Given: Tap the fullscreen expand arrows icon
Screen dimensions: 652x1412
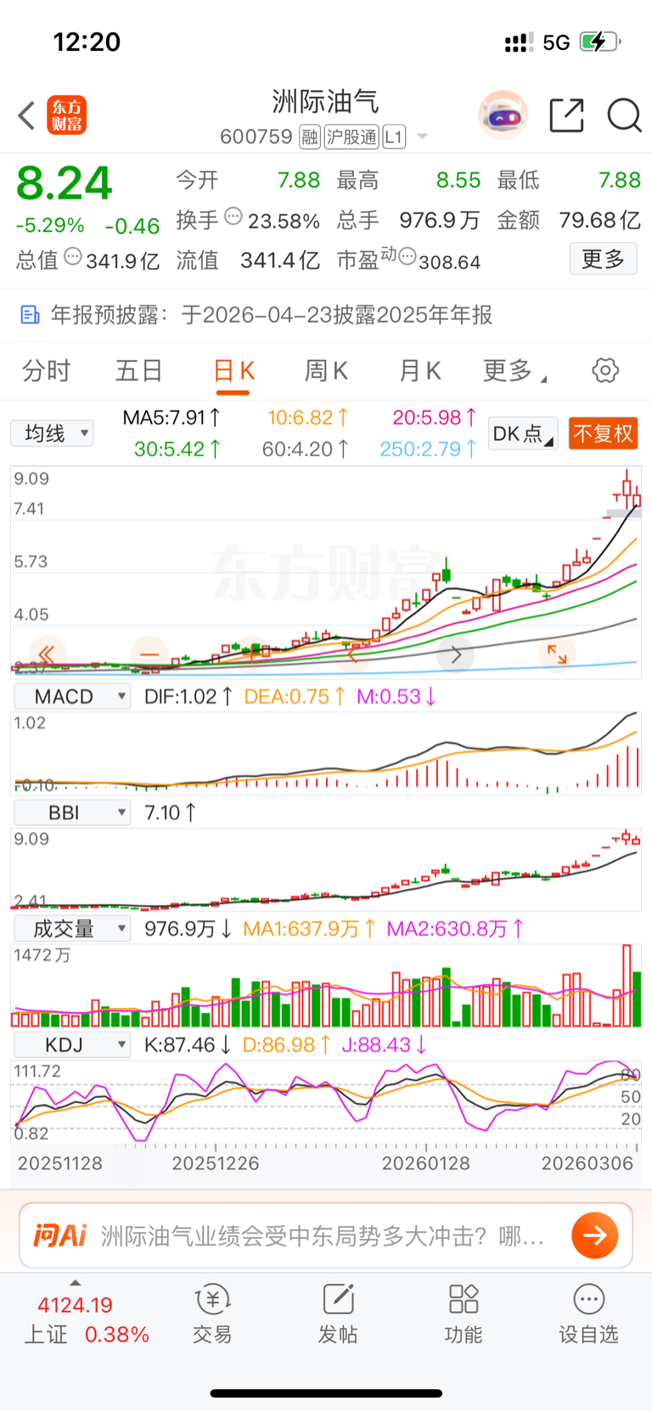Looking at the screenshot, I should [x=557, y=654].
